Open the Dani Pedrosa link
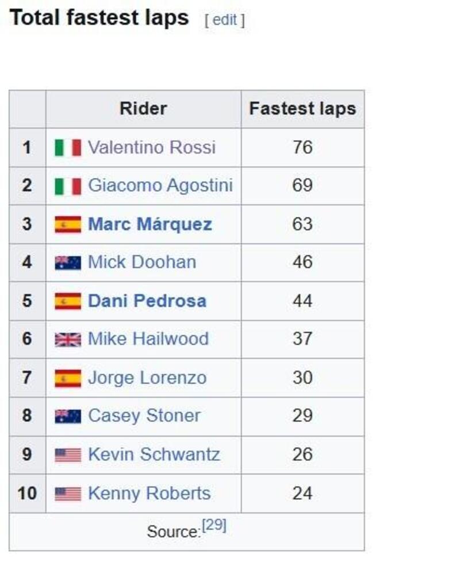The height and width of the screenshot is (574, 460). click(147, 301)
